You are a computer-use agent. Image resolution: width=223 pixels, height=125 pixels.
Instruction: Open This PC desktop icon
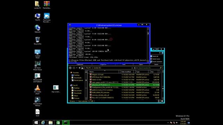[x=37, y=17]
